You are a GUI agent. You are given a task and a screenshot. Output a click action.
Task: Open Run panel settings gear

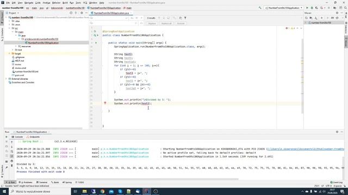coord(337,132)
